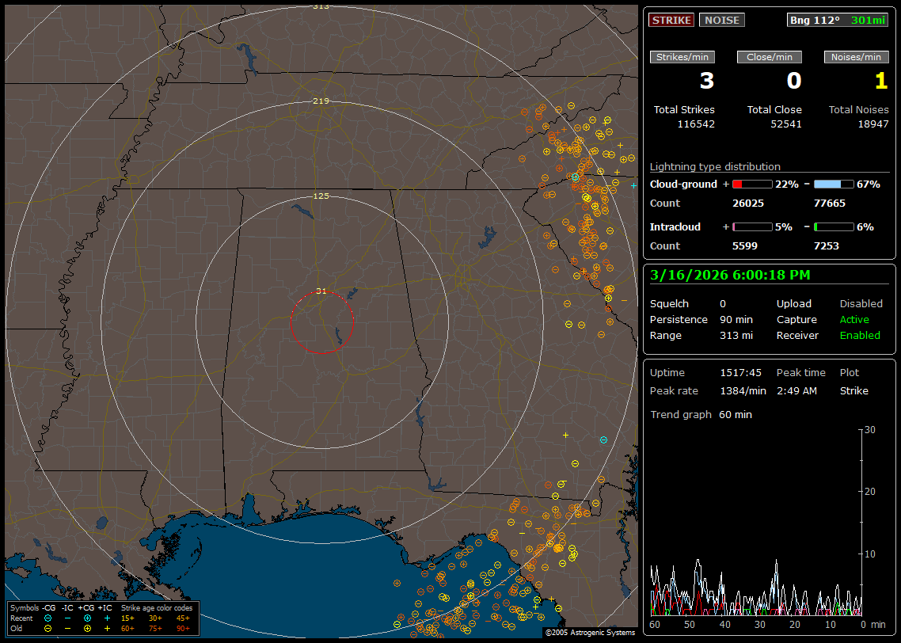
Task: Click the blue negative cloud-ground percentage bar
Action: point(833,184)
